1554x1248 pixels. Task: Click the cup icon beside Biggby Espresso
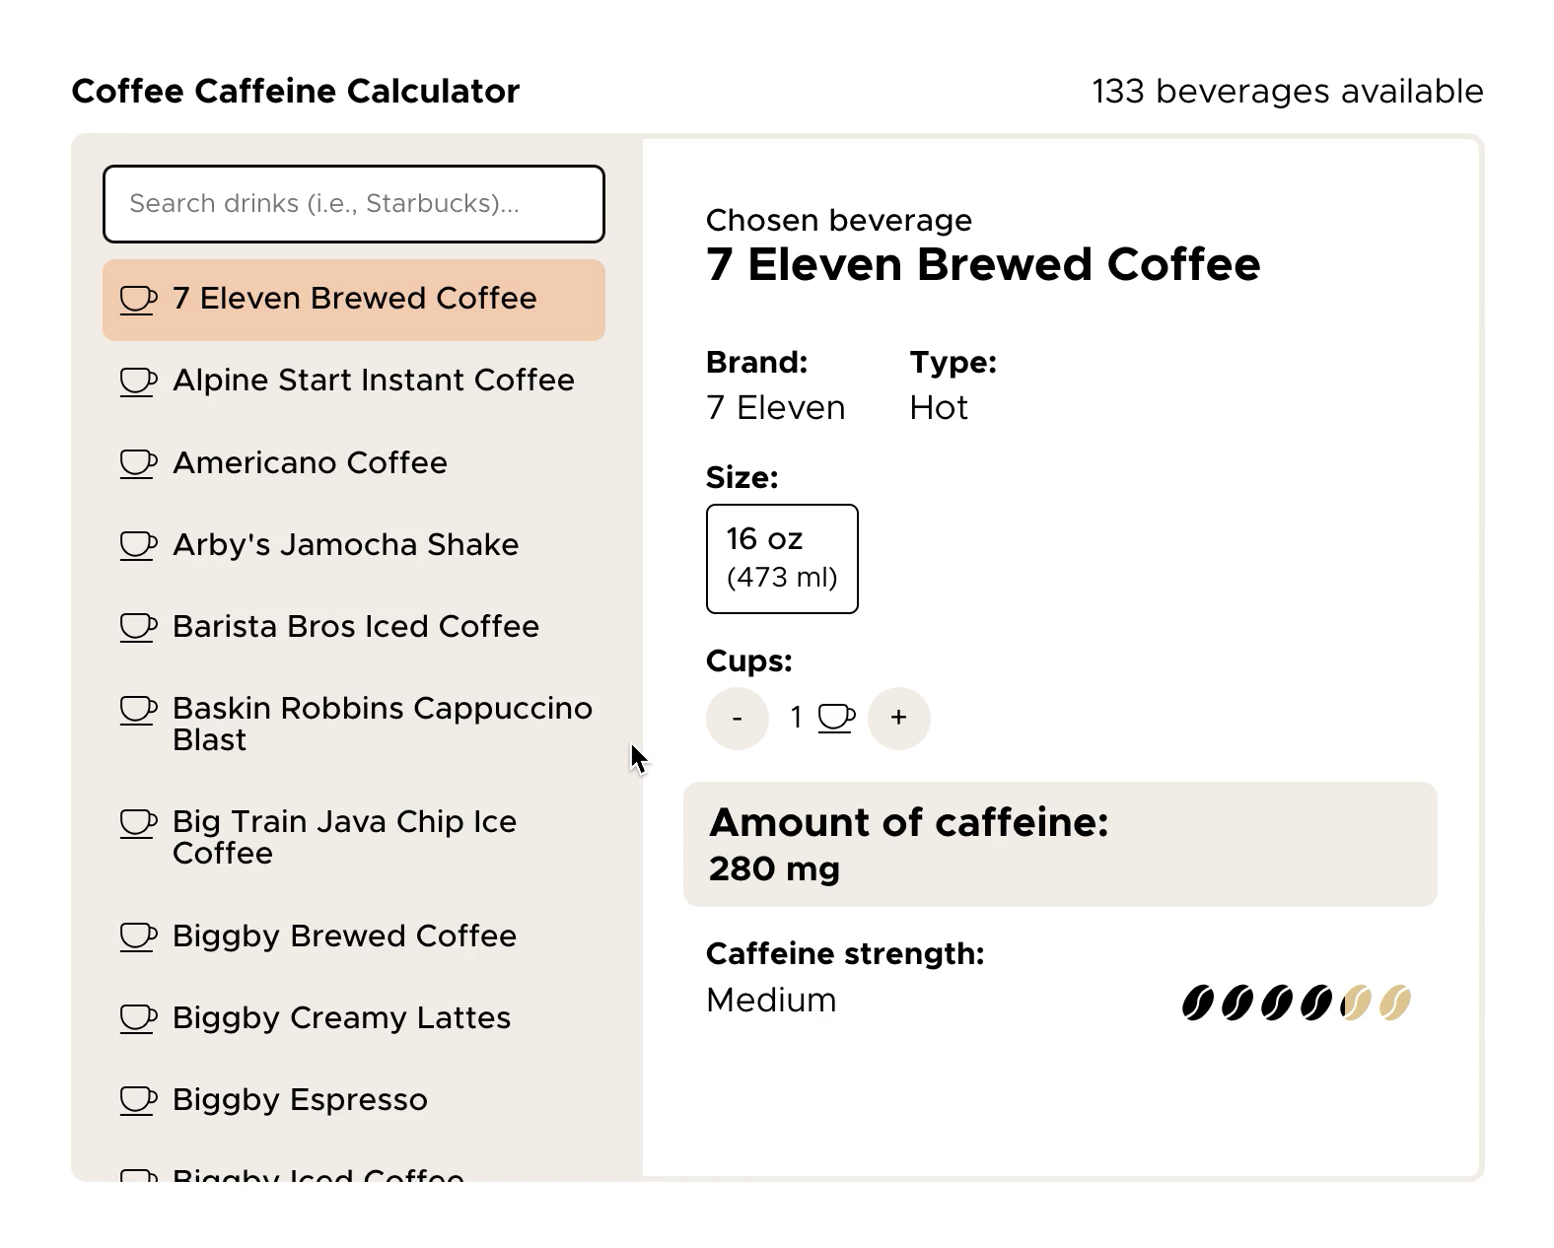[138, 1100]
